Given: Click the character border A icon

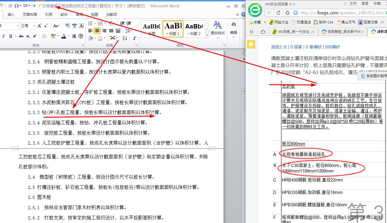Looking at the screenshot, I should coord(81,26).
